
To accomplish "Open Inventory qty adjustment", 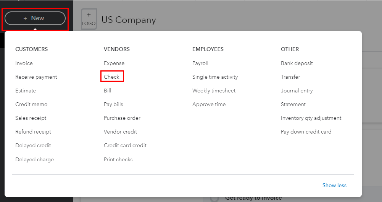I will (311, 118).
